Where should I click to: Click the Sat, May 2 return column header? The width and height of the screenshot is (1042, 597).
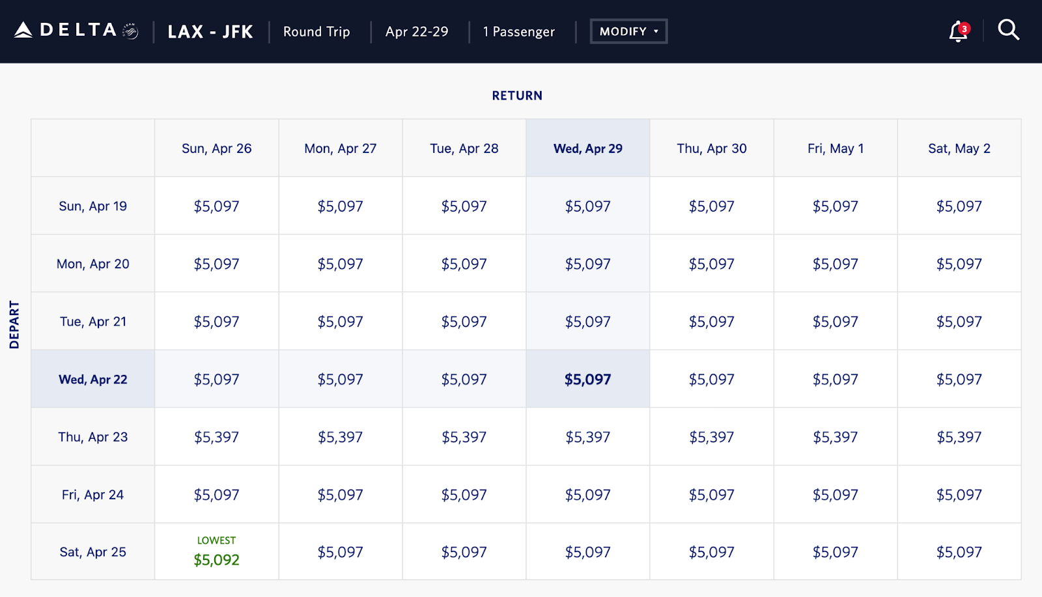(x=959, y=148)
